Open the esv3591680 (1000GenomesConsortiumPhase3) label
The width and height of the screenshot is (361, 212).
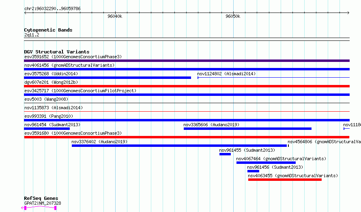point(73,133)
